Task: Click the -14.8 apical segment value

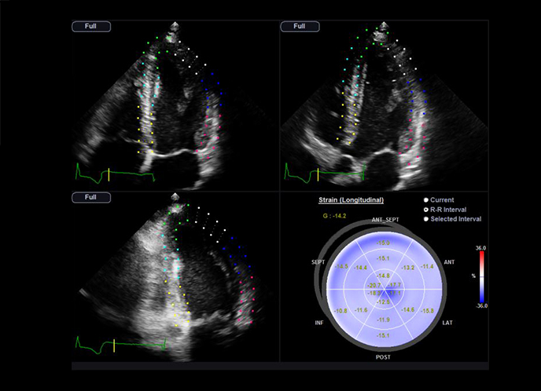Action: [383, 276]
